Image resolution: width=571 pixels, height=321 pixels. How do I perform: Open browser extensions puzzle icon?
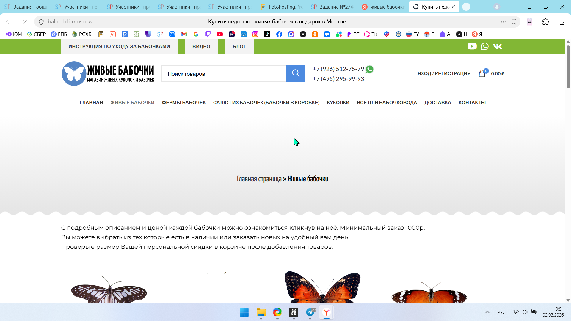pyautogui.click(x=546, y=22)
